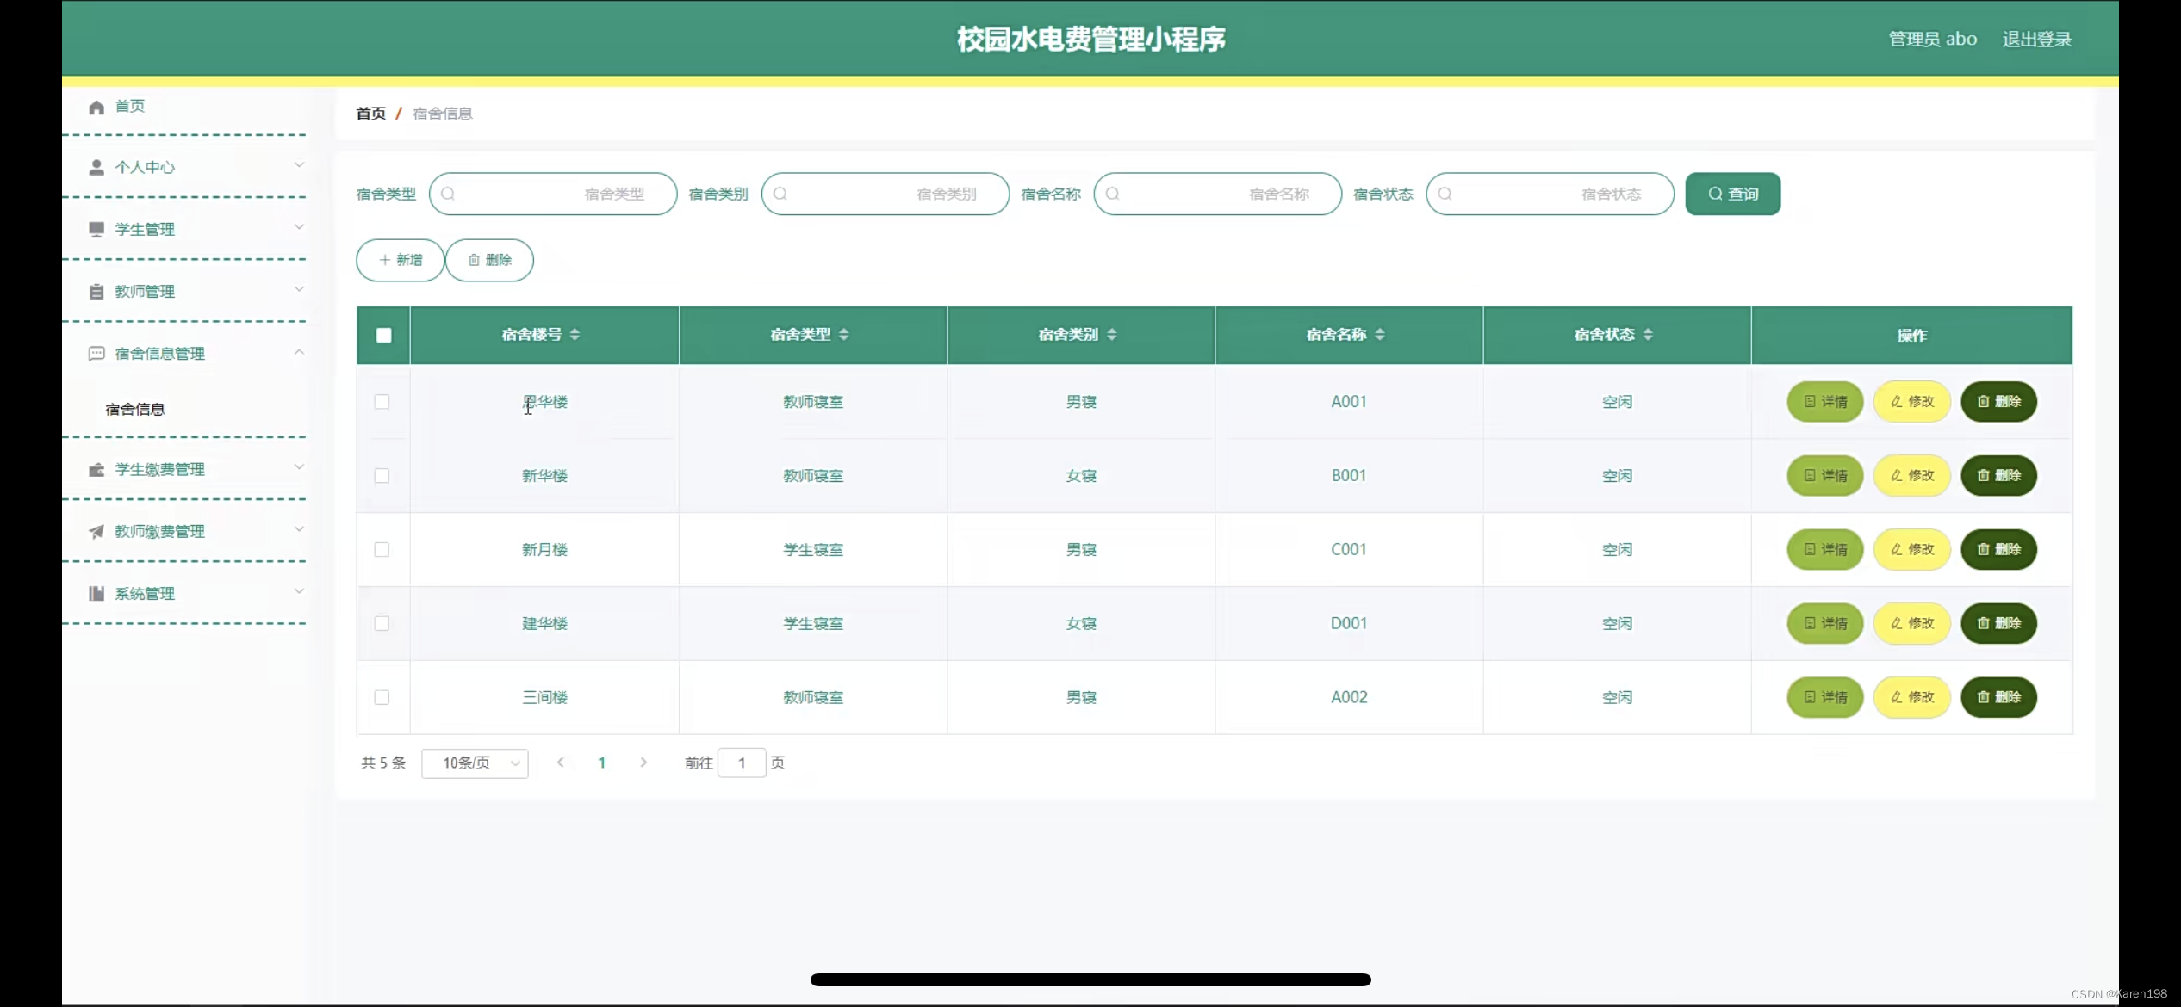Click the paper plane icon beside 教师缴费管理
The image size is (2181, 1007).
96,532
